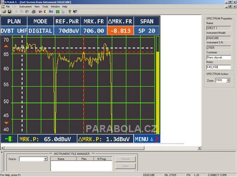
Task: Click the 'SP 20' span value
Action: pos(146,31)
